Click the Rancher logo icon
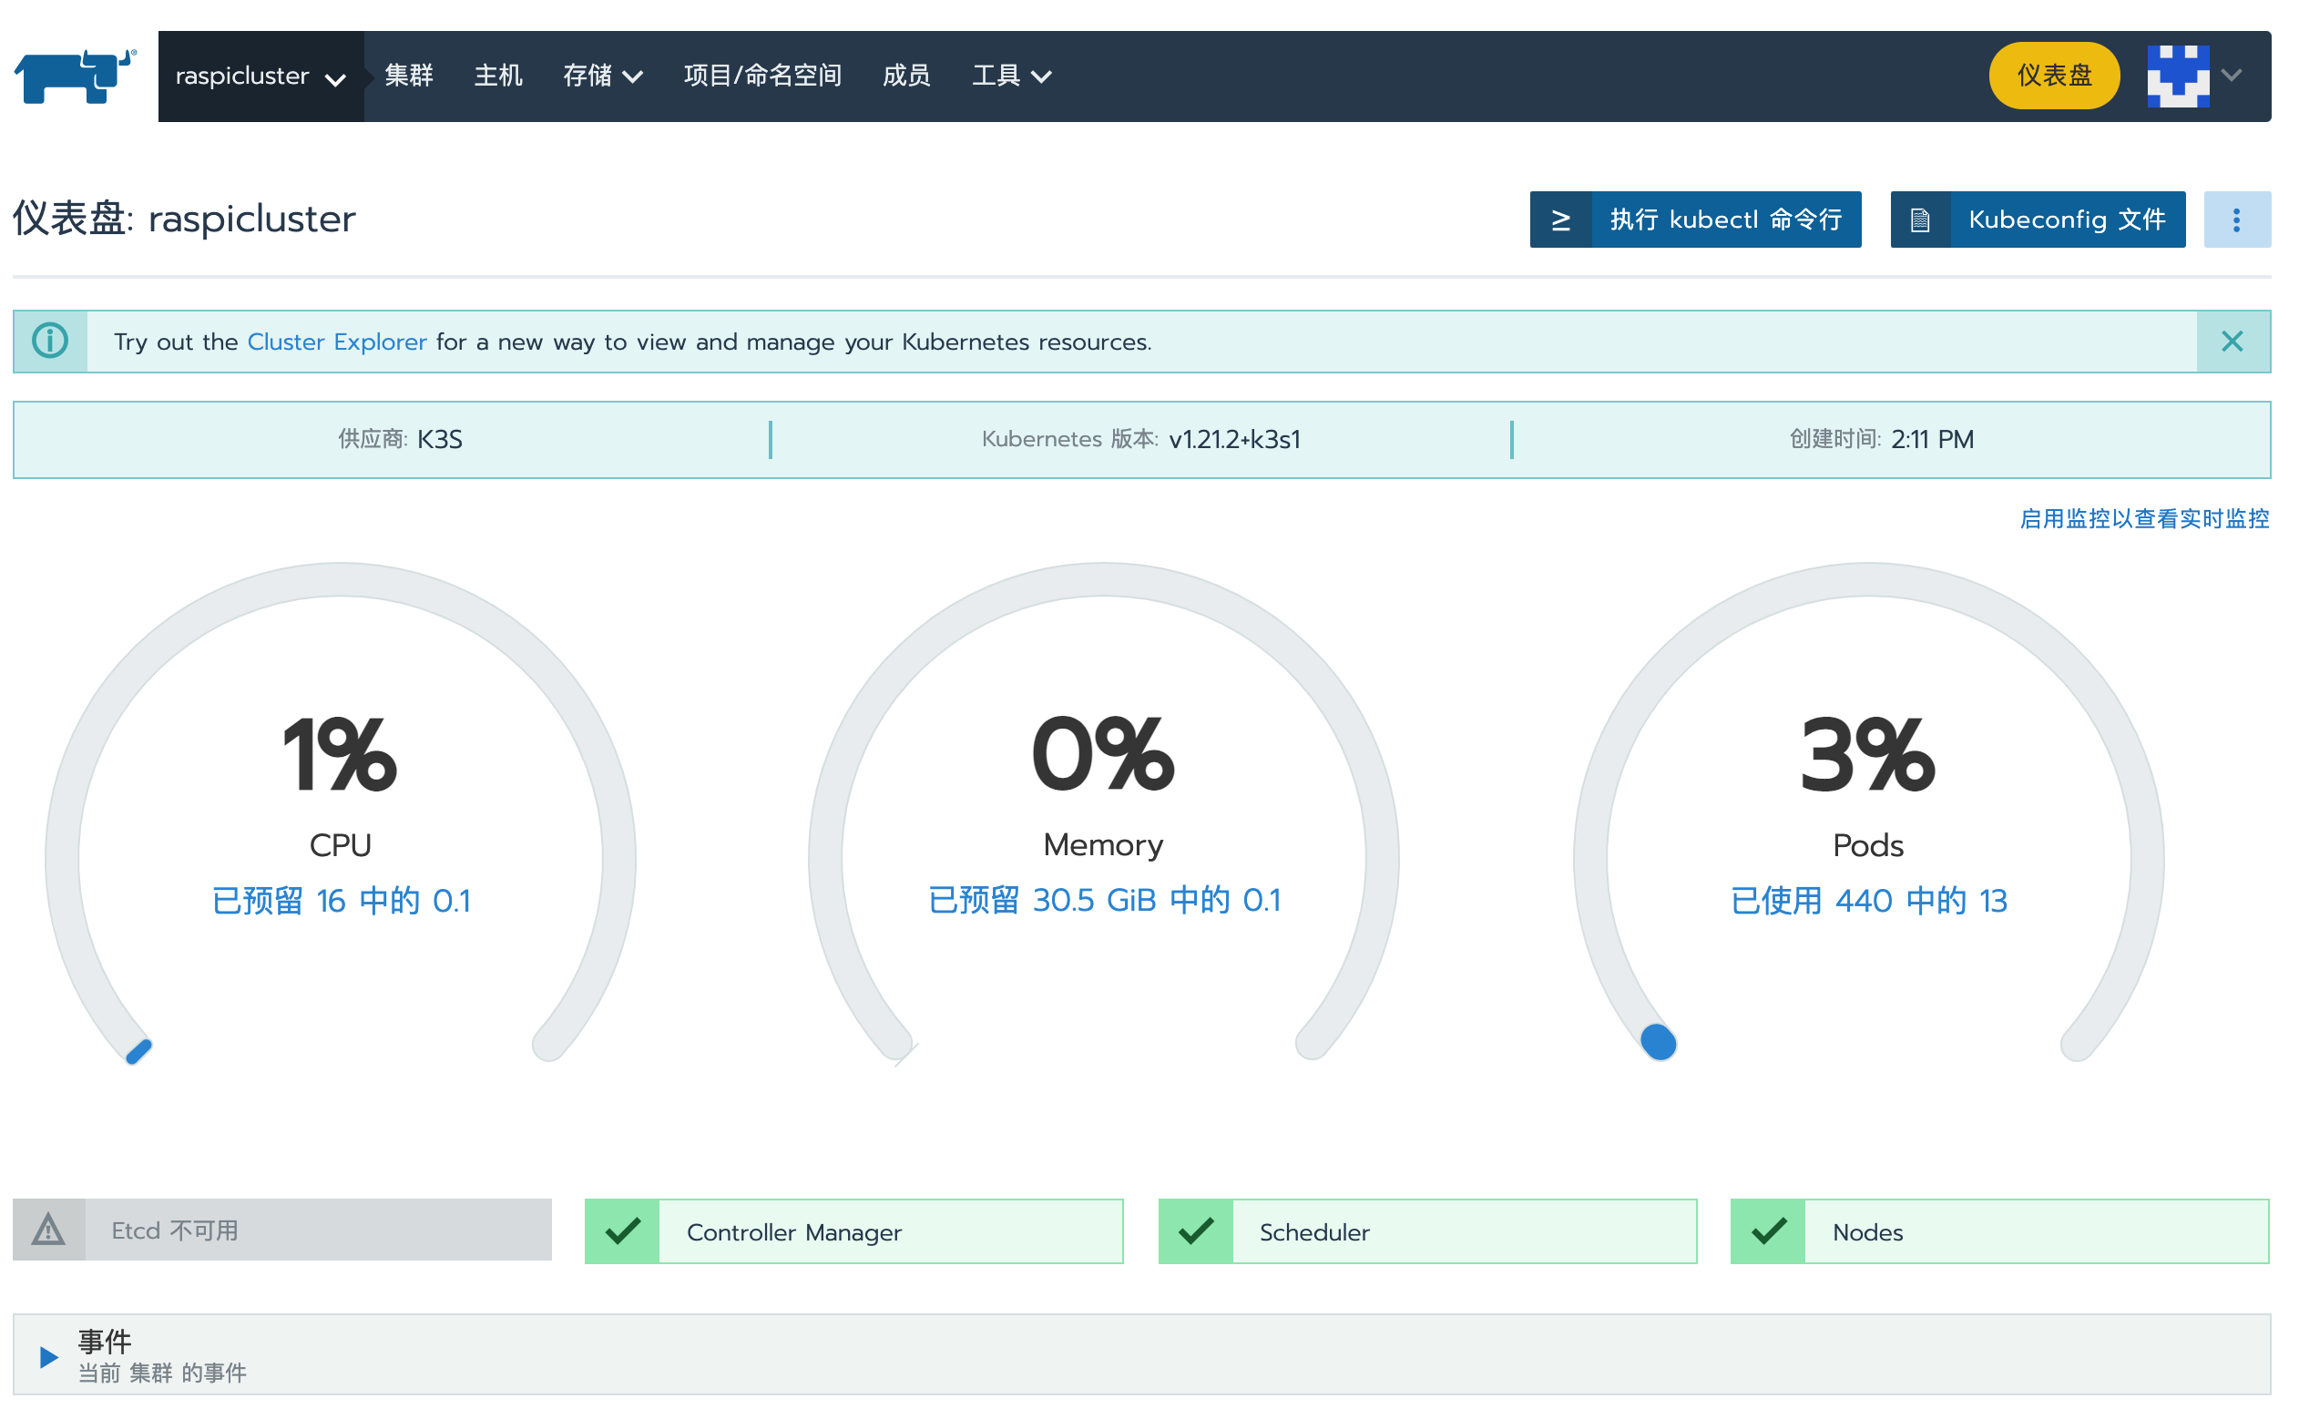The height and width of the screenshot is (1419, 2299). coord(75,76)
